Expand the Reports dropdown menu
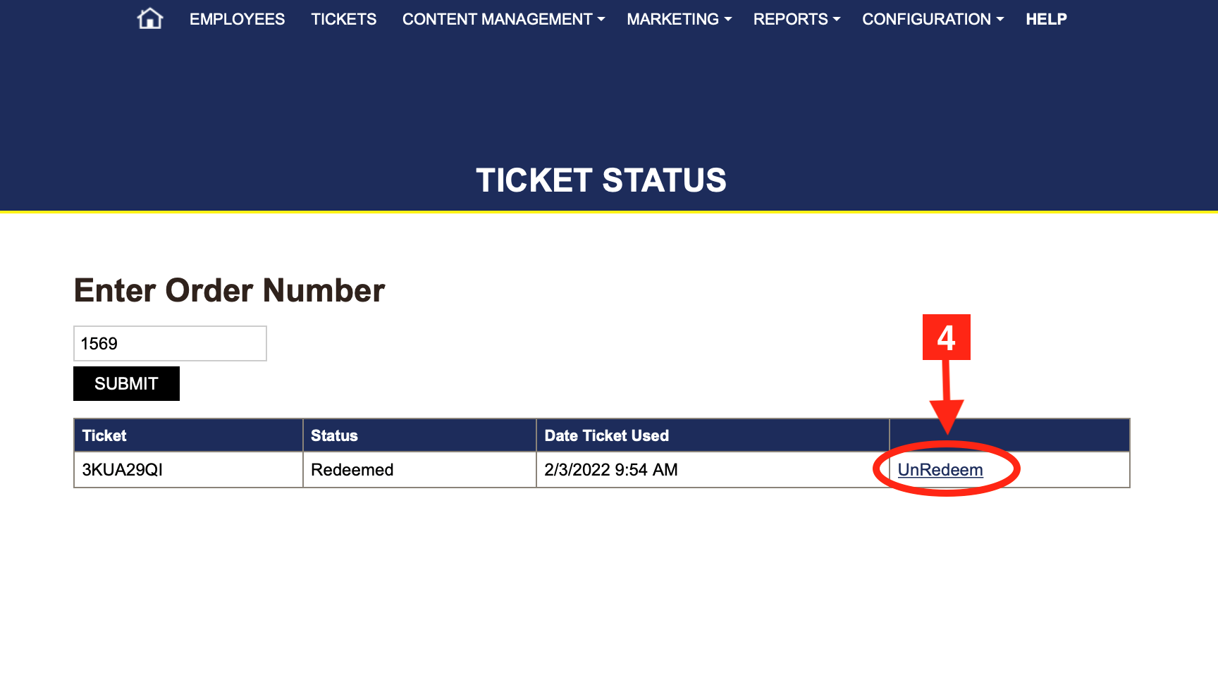 (x=796, y=19)
